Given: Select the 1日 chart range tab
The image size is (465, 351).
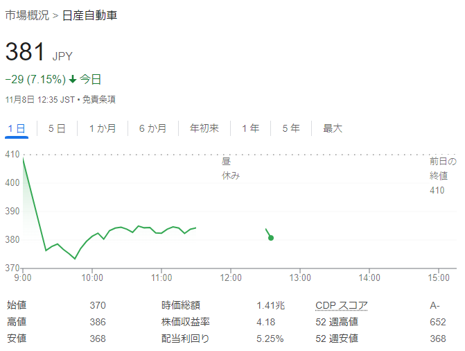Looking at the screenshot, I should (17, 128).
